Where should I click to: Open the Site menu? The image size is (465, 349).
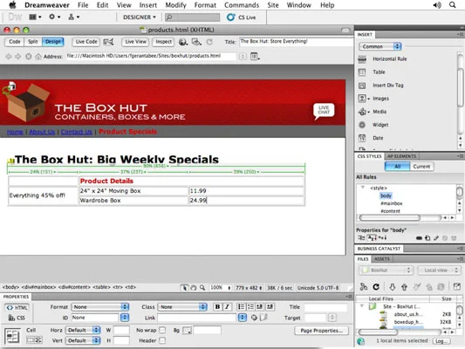[x=273, y=5]
